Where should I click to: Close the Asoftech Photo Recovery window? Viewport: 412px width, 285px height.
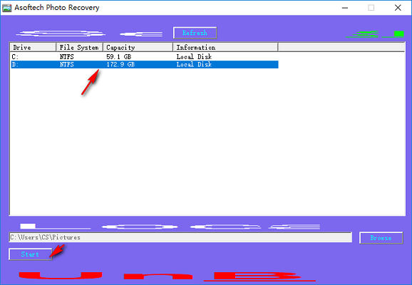pyautogui.click(x=398, y=8)
